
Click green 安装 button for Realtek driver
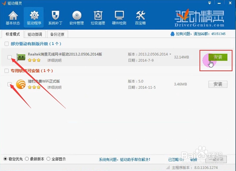218,57
